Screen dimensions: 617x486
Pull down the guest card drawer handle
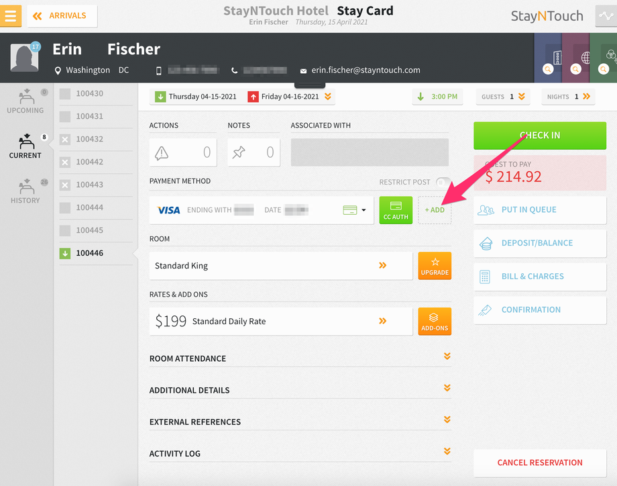310,85
